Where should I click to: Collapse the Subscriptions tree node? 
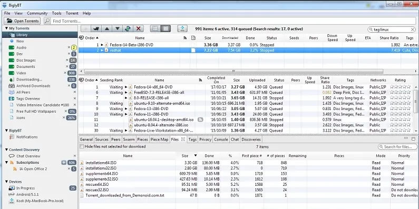pos(6,163)
